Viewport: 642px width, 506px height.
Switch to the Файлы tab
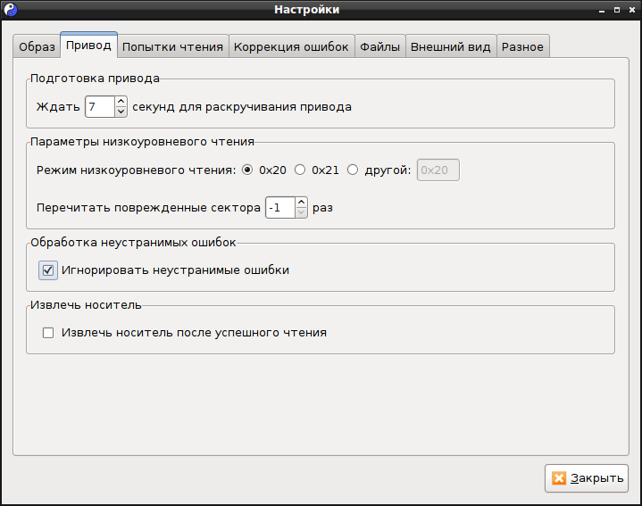(380, 46)
